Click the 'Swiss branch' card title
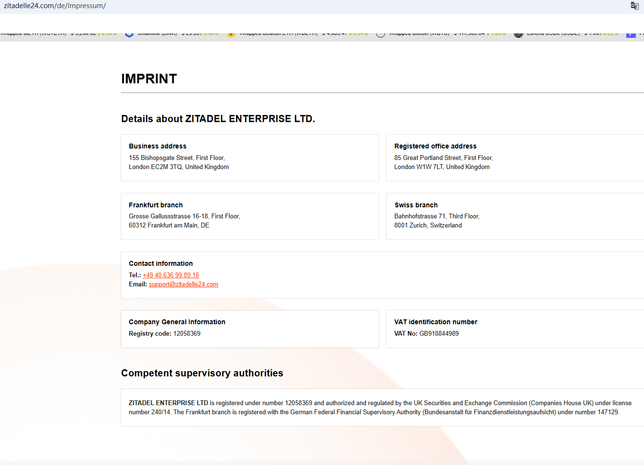 coord(416,205)
